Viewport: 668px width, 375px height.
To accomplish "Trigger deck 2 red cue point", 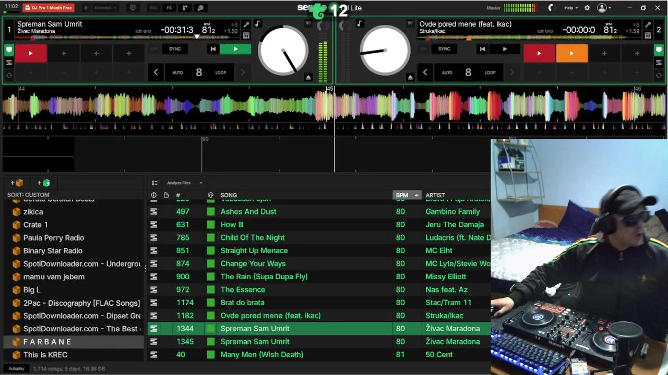I will pyautogui.click(x=539, y=53).
